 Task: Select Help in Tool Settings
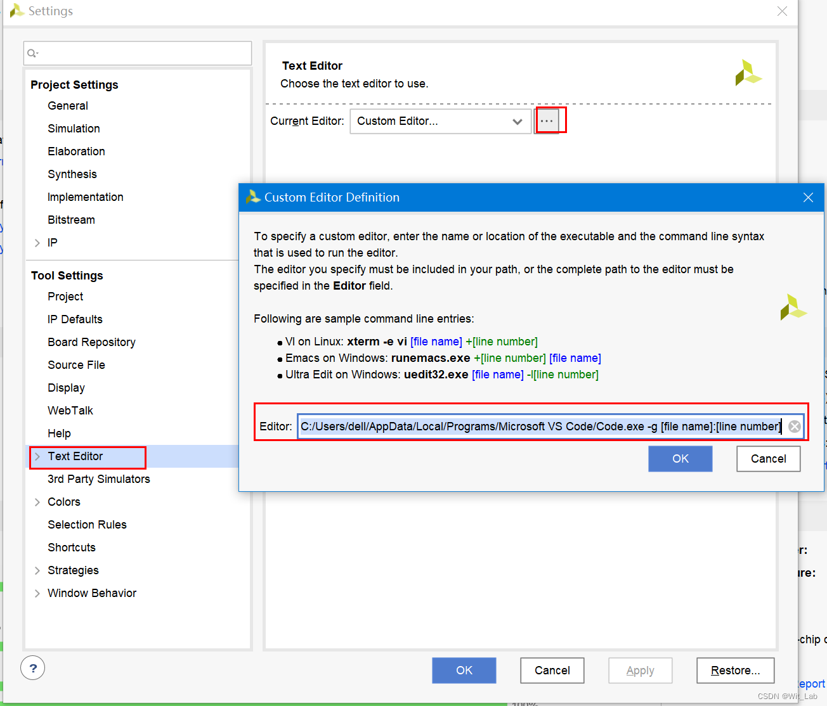(59, 433)
